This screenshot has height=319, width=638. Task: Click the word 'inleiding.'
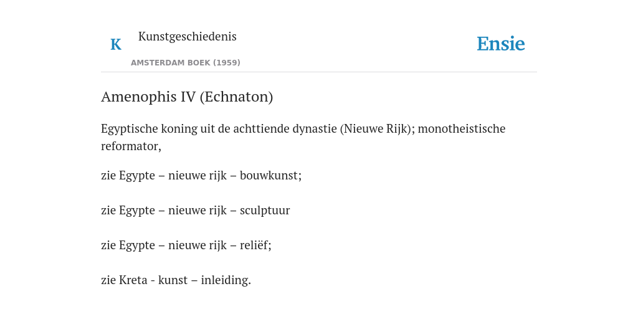coord(226,280)
